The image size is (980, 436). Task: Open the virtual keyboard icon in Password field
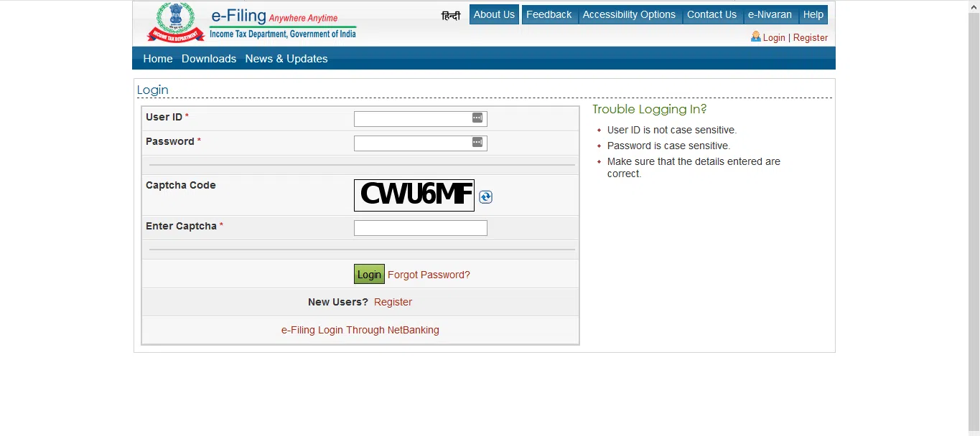point(477,142)
